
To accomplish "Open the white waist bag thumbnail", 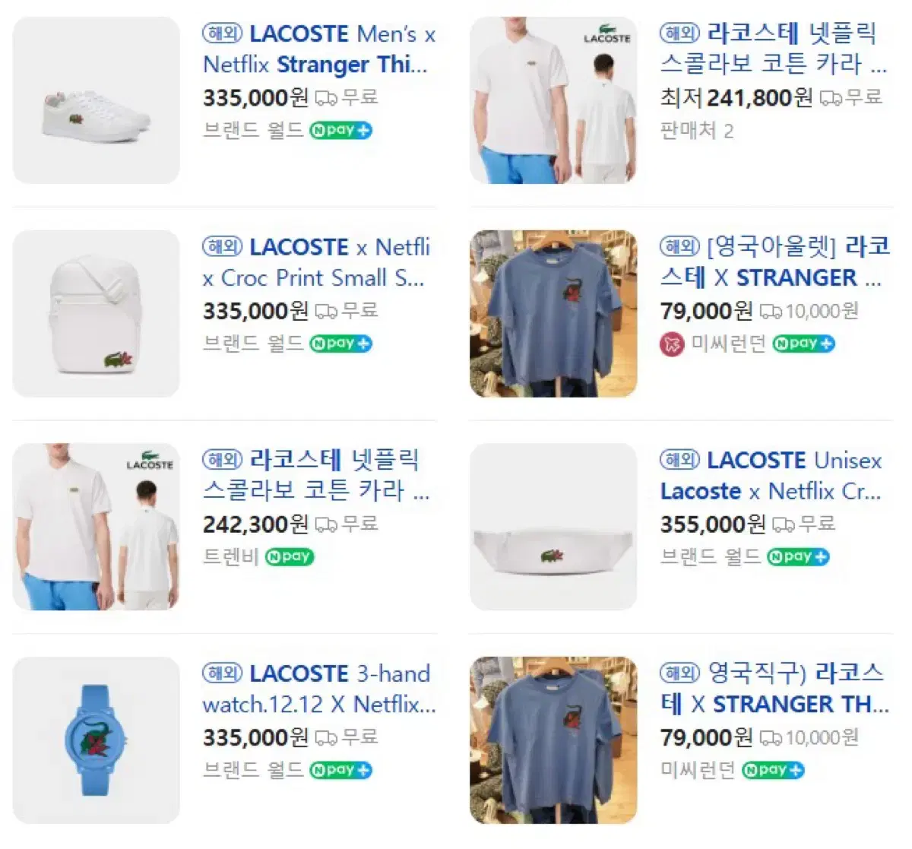I will (x=553, y=527).
